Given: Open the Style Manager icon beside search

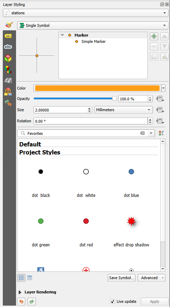Looking at the screenshot, I should pyautogui.click(x=161, y=133).
